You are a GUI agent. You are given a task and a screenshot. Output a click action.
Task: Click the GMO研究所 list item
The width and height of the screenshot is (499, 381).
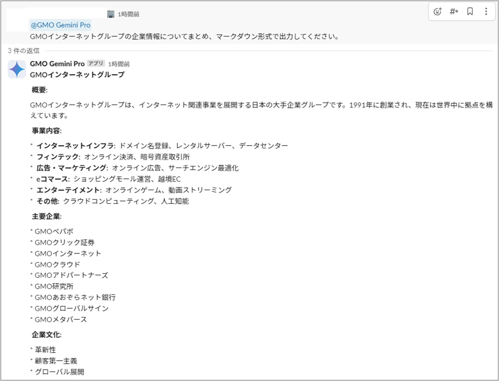coord(52,286)
